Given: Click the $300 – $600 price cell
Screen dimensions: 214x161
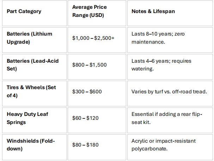Looking at the screenshot, I should pos(97,93).
